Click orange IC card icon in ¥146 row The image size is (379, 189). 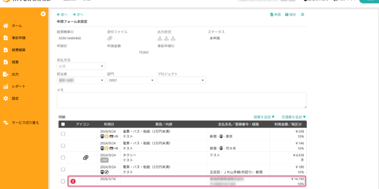pos(106,148)
